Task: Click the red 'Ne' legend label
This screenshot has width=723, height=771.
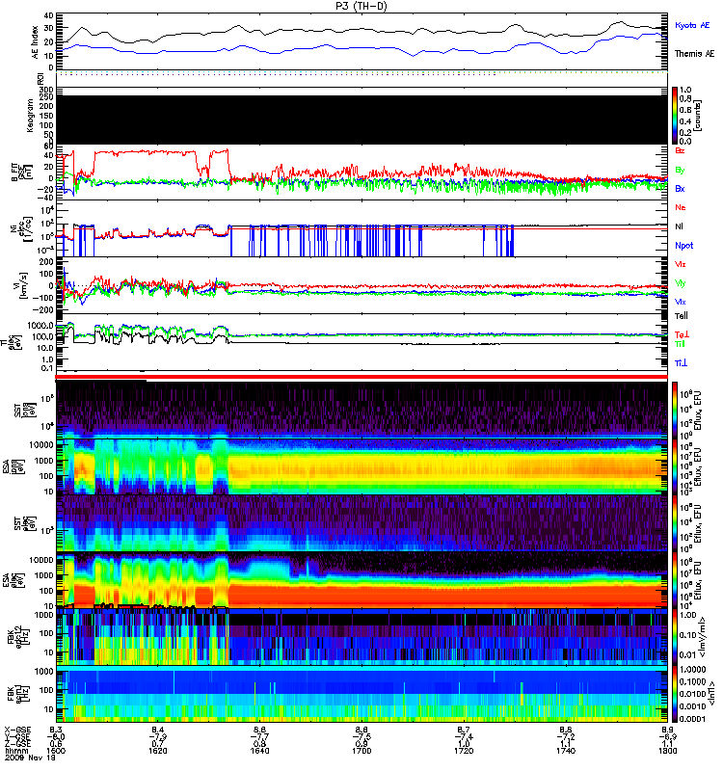Action: point(681,207)
